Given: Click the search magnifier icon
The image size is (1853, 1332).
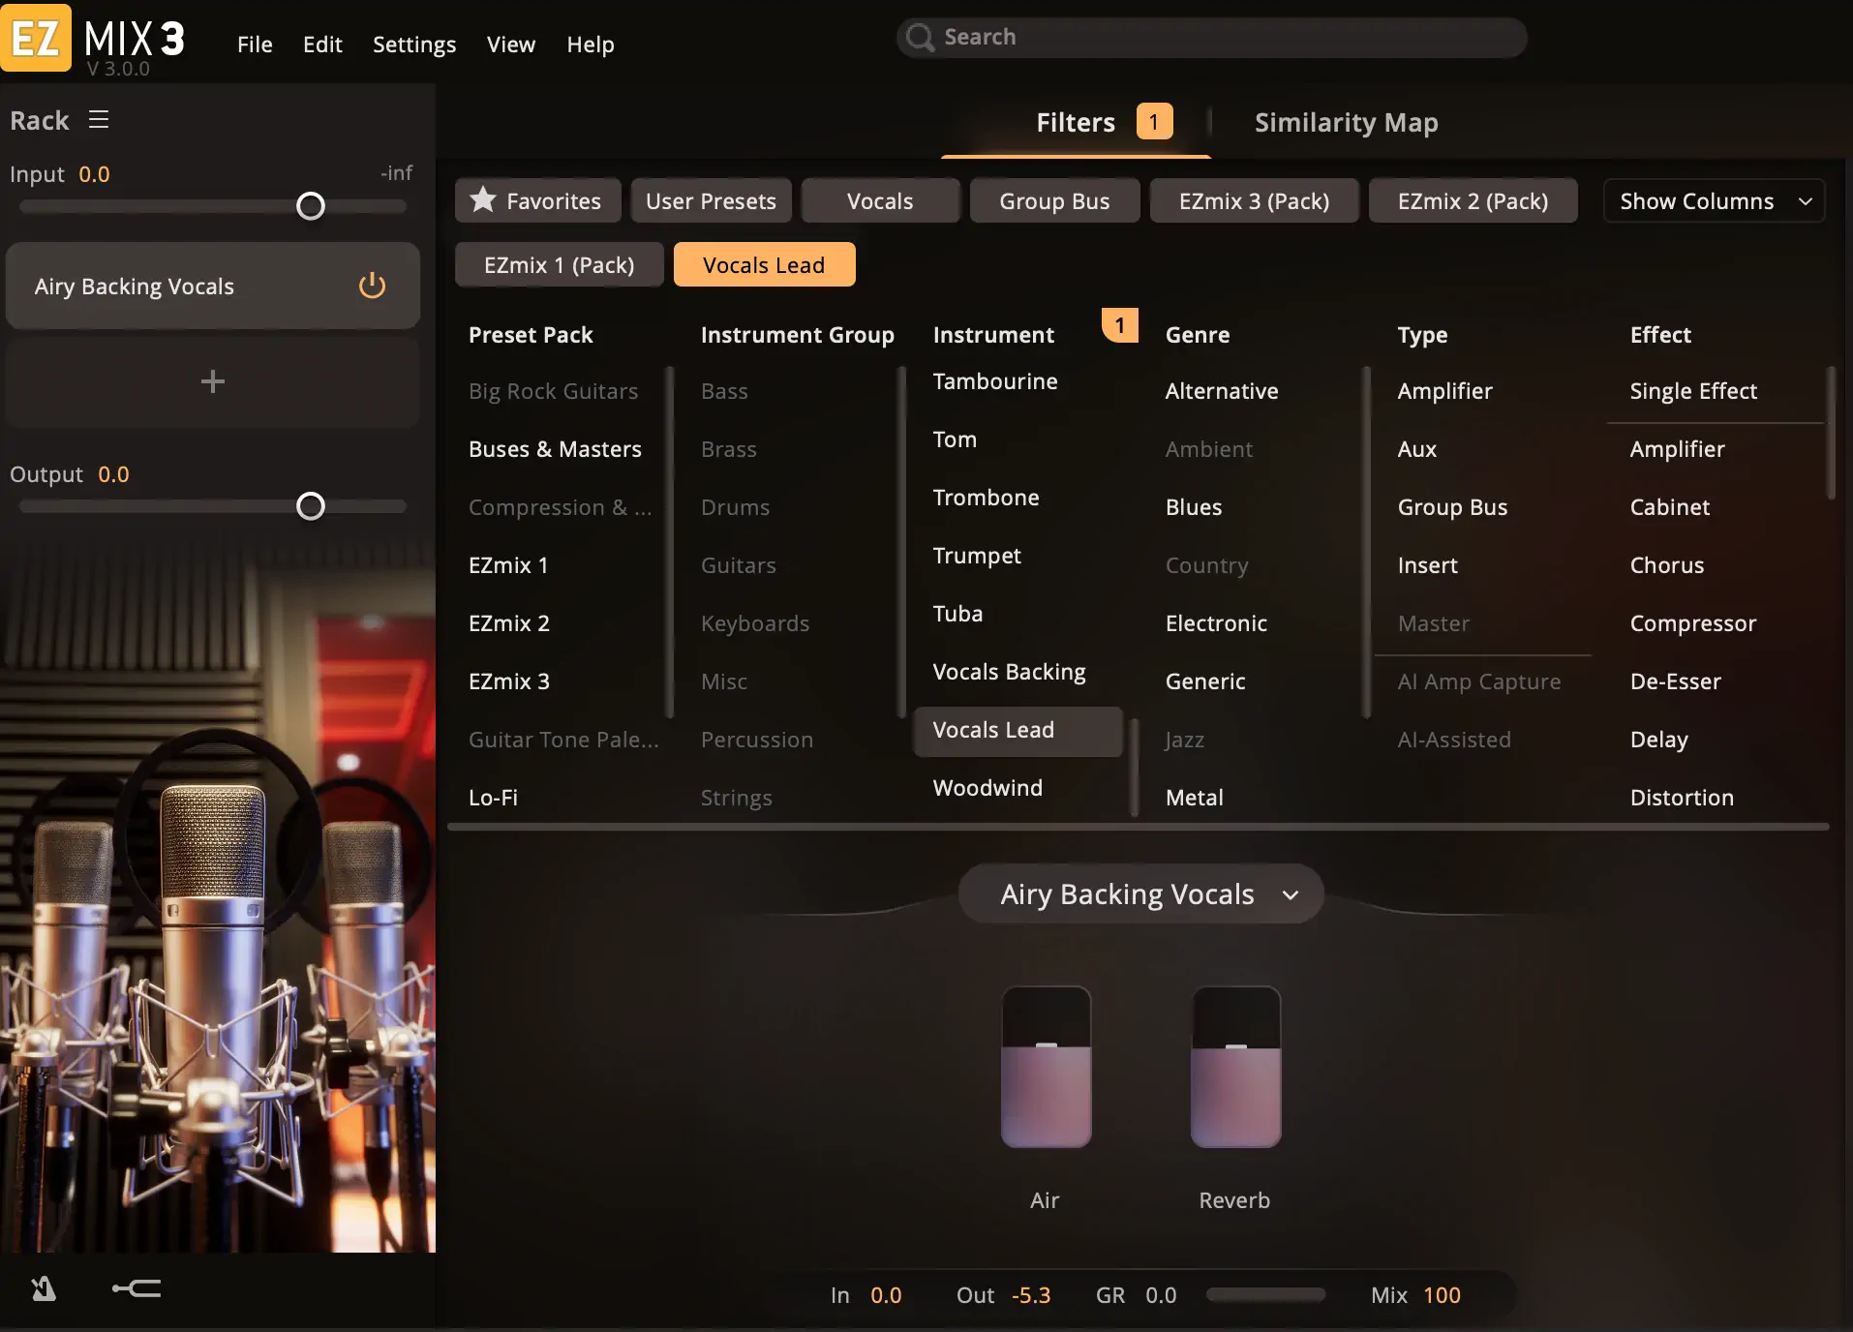Looking at the screenshot, I should click(921, 38).
